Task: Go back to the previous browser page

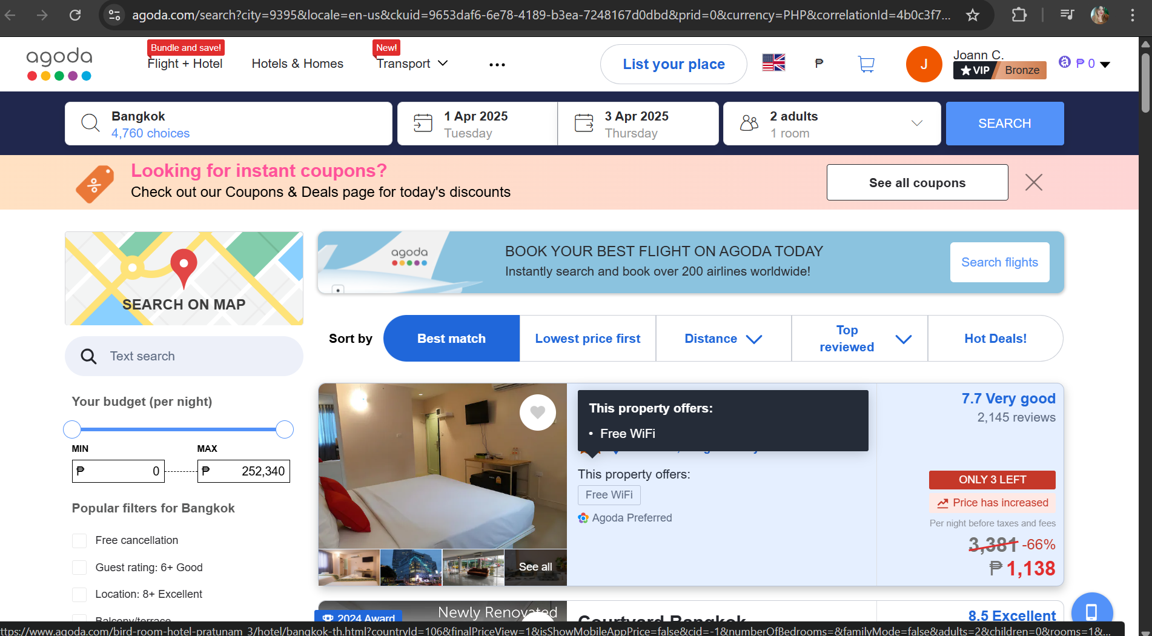Action: pyautogui.click(x=10, y=15)
